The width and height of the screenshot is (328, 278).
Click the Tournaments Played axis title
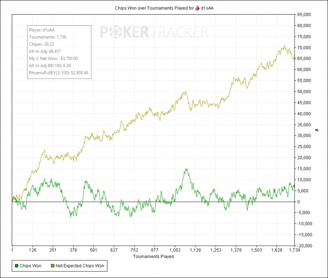[x=153, y=256]
